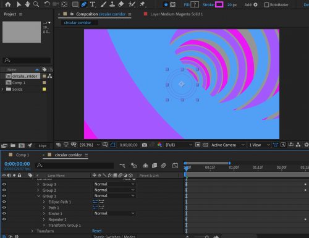Viewport: 309px width, 238px height.
Task: Activate the Zoom magnifier tool
Action: click(36, 4)
